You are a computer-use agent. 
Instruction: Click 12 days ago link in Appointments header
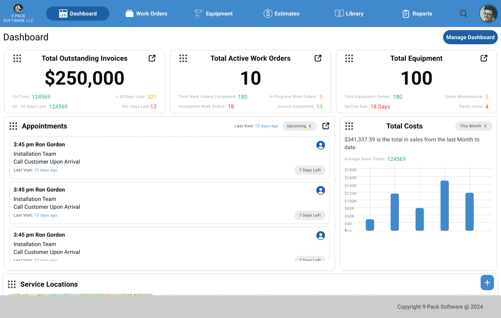267,126
